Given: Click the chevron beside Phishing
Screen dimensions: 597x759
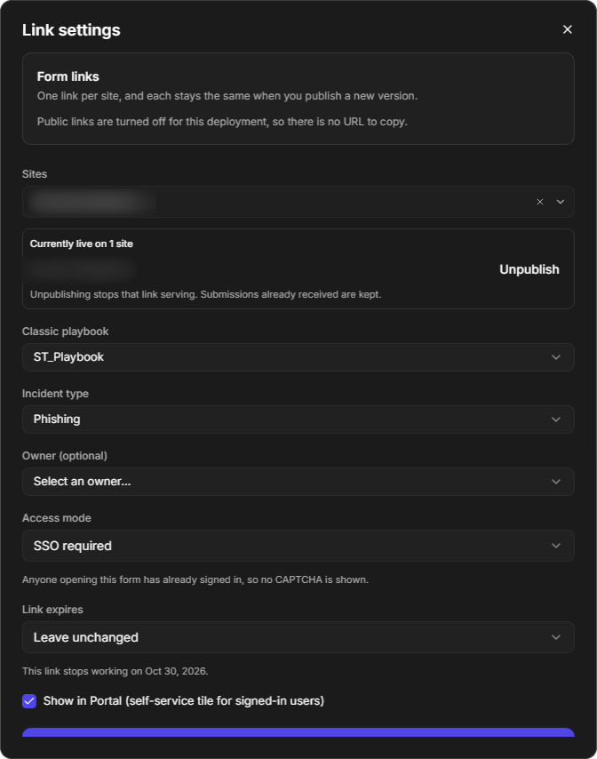Looking at the screenshot, I should (x=556, y=419).
